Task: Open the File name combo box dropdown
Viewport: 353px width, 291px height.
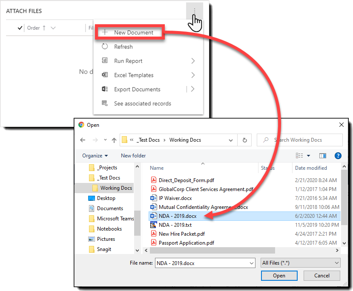Action: coord(252,263)
